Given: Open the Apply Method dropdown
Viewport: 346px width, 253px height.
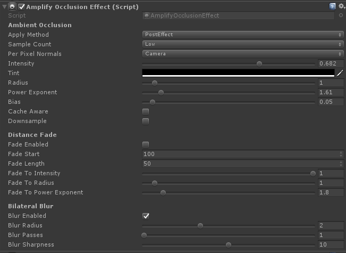Looking at the screenshot, I should tap(243, 35).
